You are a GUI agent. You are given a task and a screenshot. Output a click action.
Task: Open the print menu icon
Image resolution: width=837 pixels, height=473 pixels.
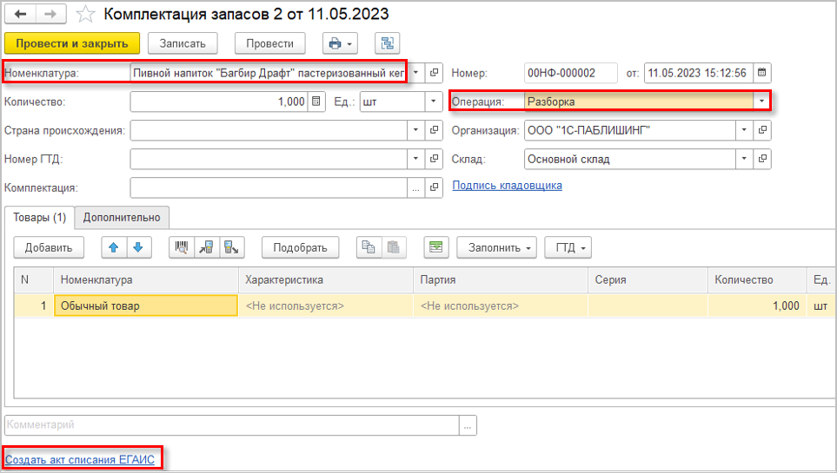[339, 43]
